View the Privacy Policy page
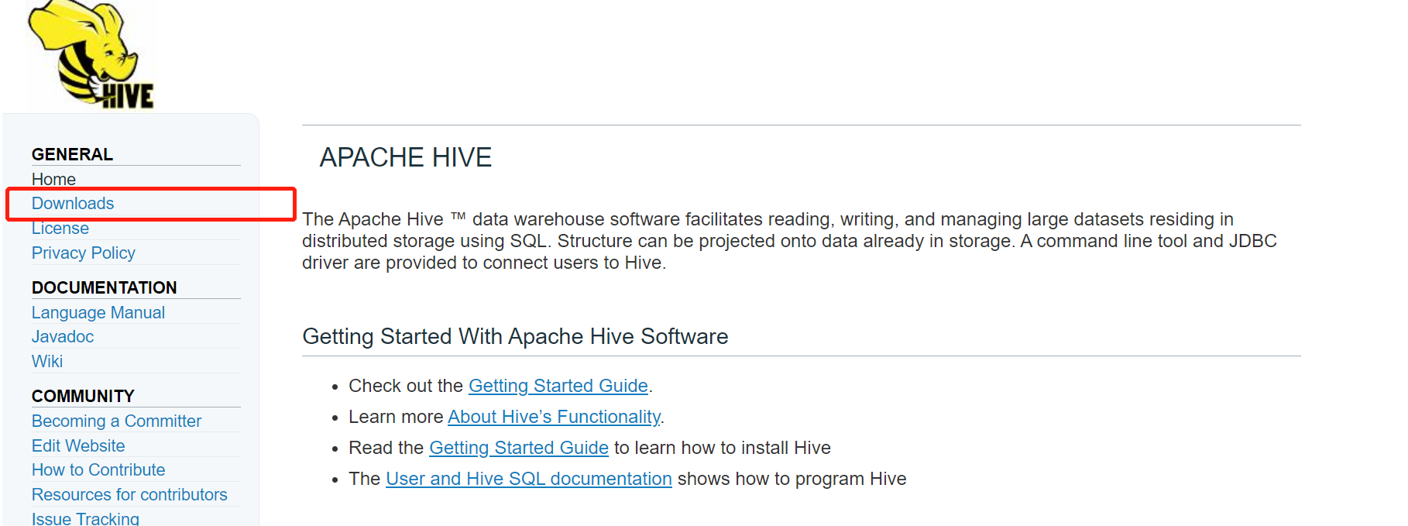The height and width of the screenshot is (526, 1408). point(84,253)
